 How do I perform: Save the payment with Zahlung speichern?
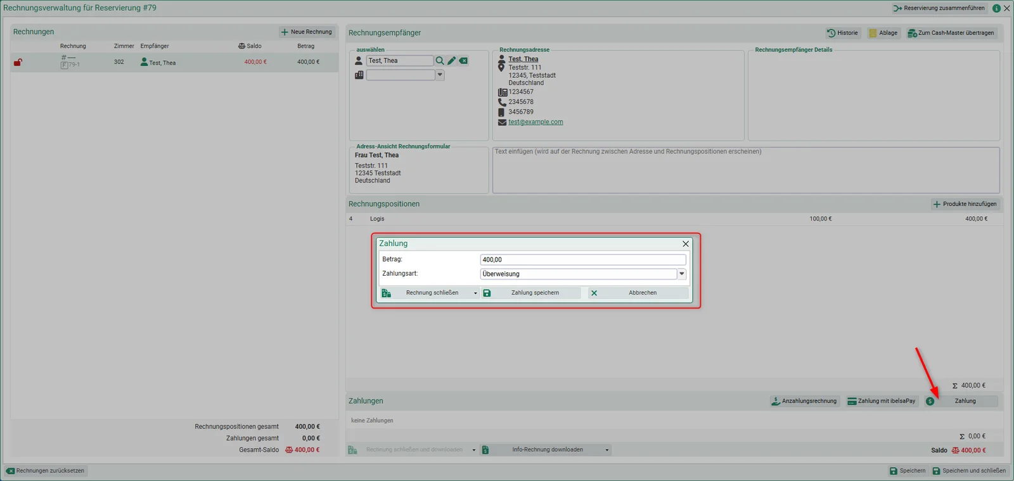(531, 293)
